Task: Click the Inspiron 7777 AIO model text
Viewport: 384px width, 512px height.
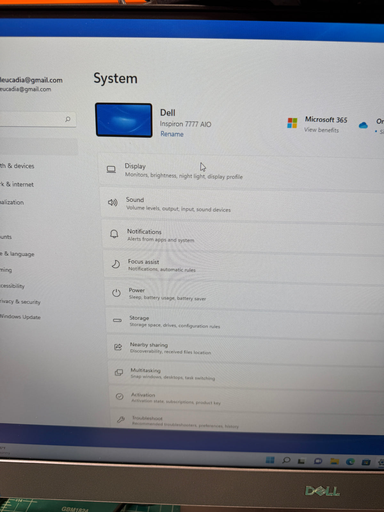Action: pyautogui.click(x=186, y=124)
